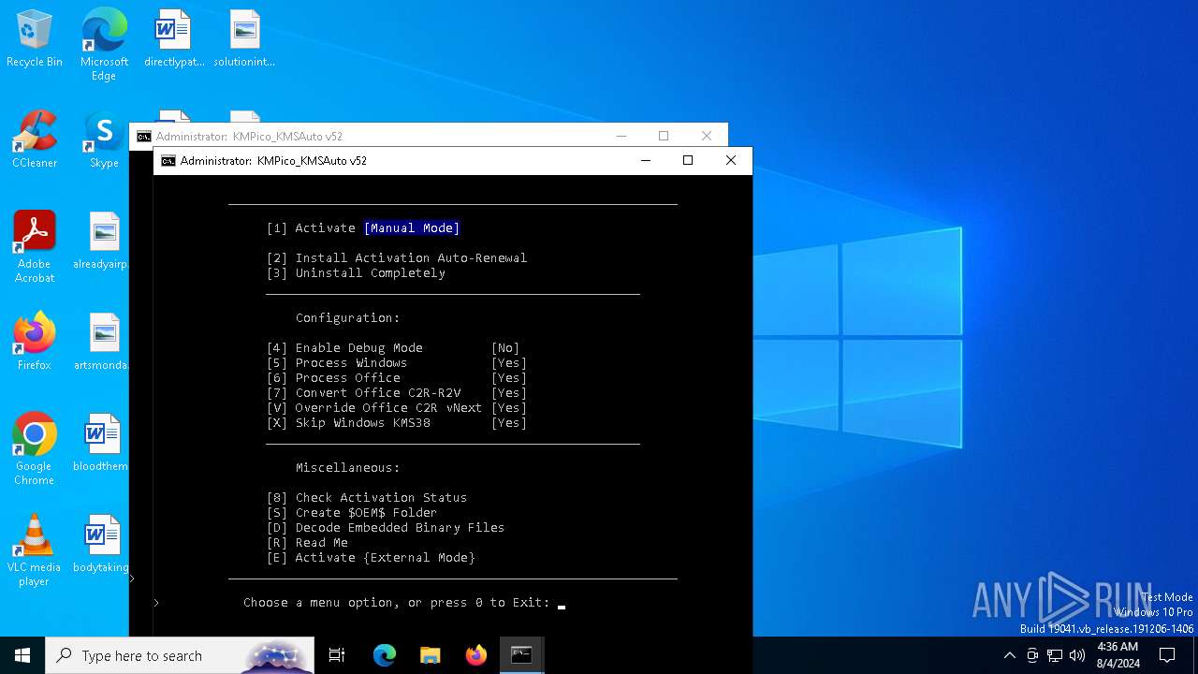Viewport: 1198px width, 674px height.
Task: Open the CCleaner desktop shortcut
Action: coord(35,140)
